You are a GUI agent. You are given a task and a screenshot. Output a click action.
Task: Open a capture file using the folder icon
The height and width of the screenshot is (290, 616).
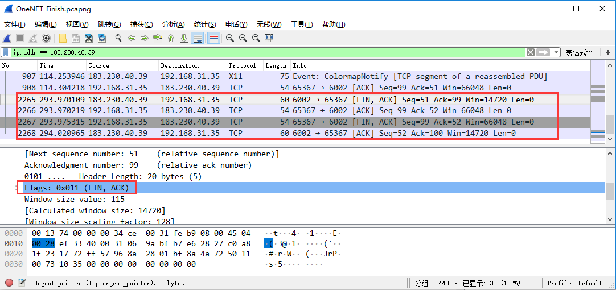pyautogui.click(x=63, y=38)
